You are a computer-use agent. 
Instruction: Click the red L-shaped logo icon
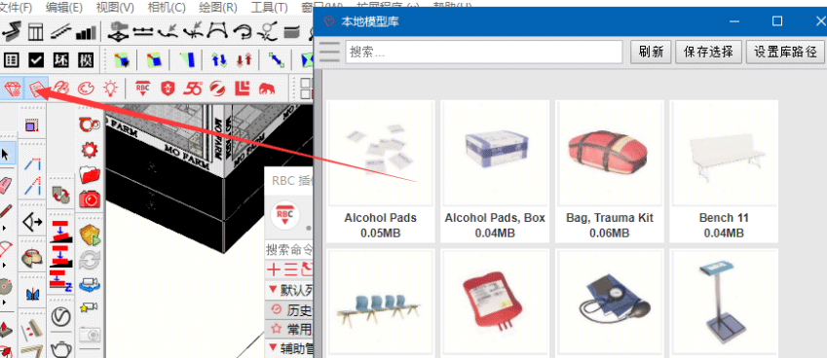click(242, 88)
